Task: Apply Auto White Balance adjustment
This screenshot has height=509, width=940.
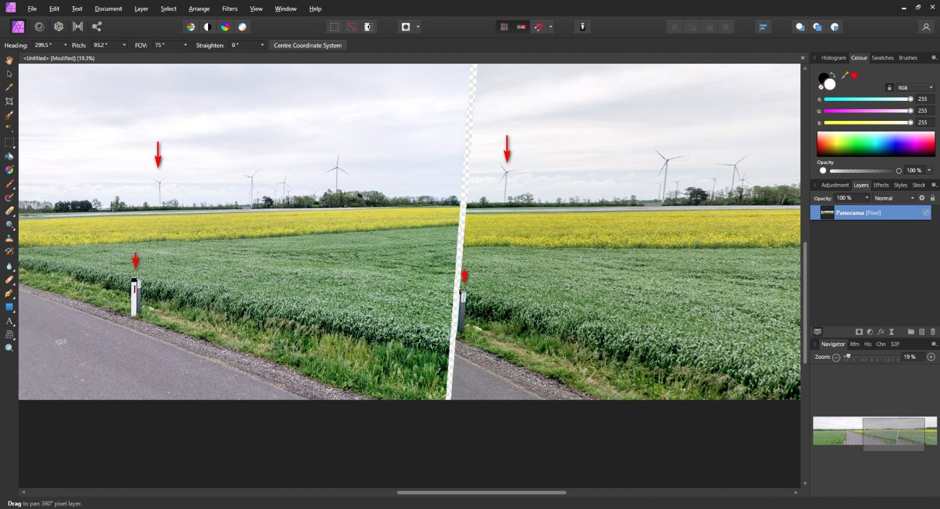Action: click(243, 26)
